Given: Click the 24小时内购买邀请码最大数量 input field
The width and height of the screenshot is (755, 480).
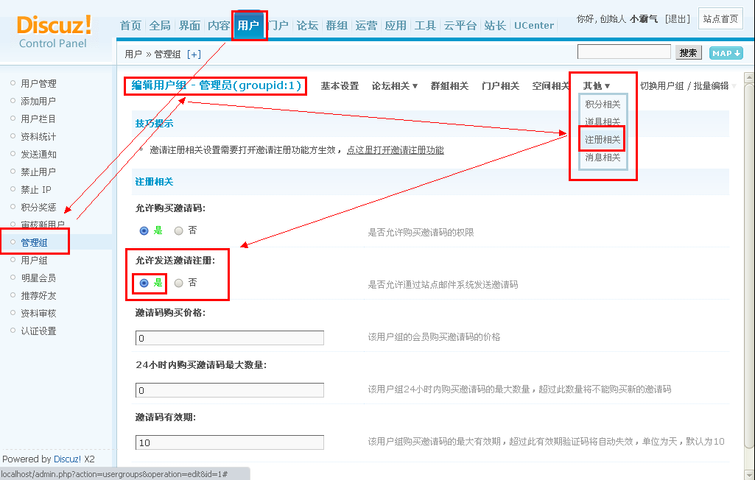Looking at the screenshot, I should tap(230, 390).
